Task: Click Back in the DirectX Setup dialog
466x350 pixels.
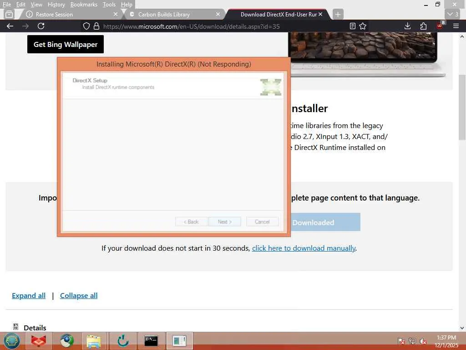Action: click(x=191, y=222)
